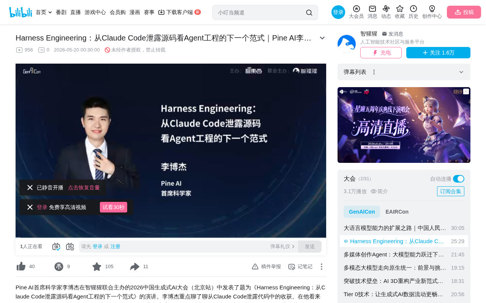Click 登录 link in danmaku input
486x303 pixels.
(x=98, y=247)
